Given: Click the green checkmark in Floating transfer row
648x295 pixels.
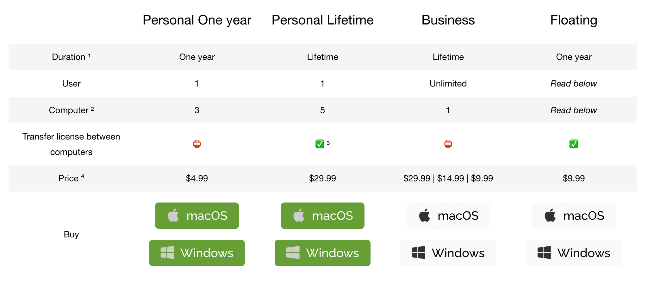Looking at the screenshot, I should tap(574, 144).
